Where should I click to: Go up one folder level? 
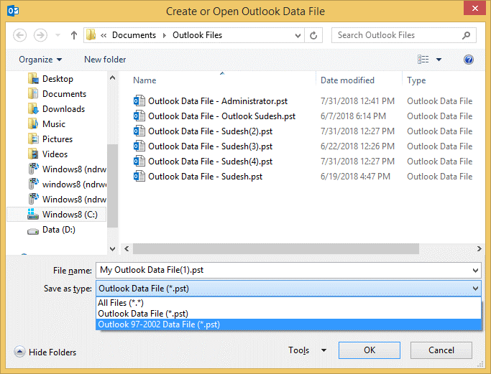tap(74, 35)
